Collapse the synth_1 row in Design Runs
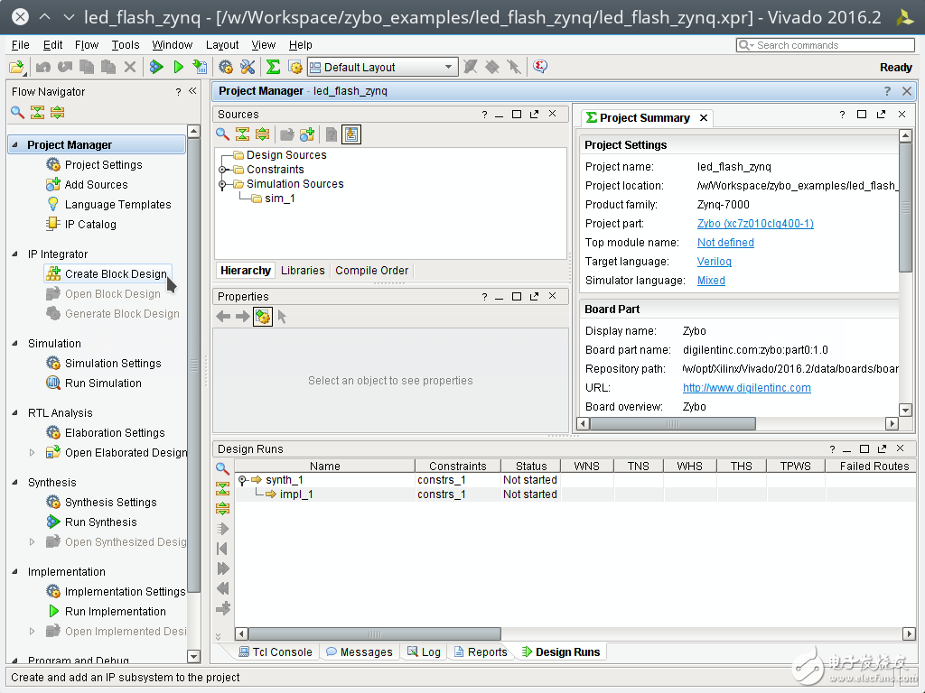The image size is (925, 693). (x=242, y=480)
